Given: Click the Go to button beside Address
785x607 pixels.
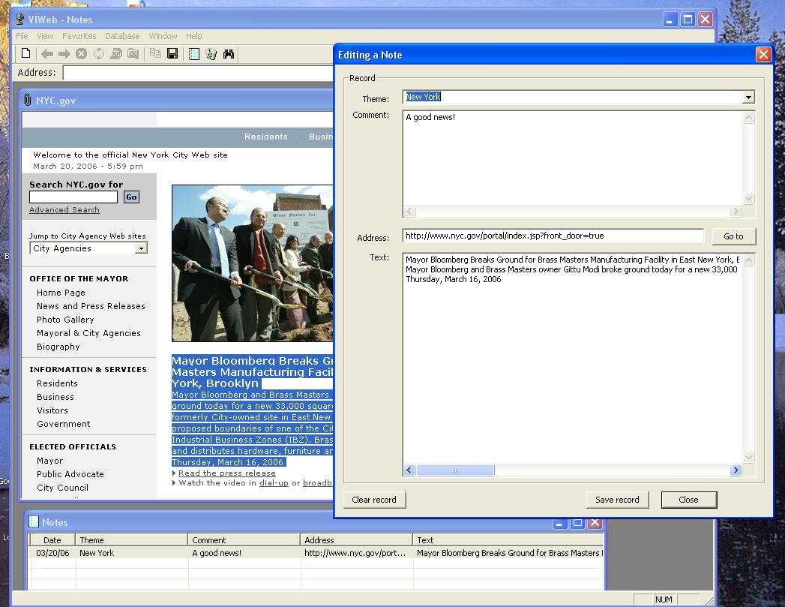Looking at the screenshot, I should 733,236.
